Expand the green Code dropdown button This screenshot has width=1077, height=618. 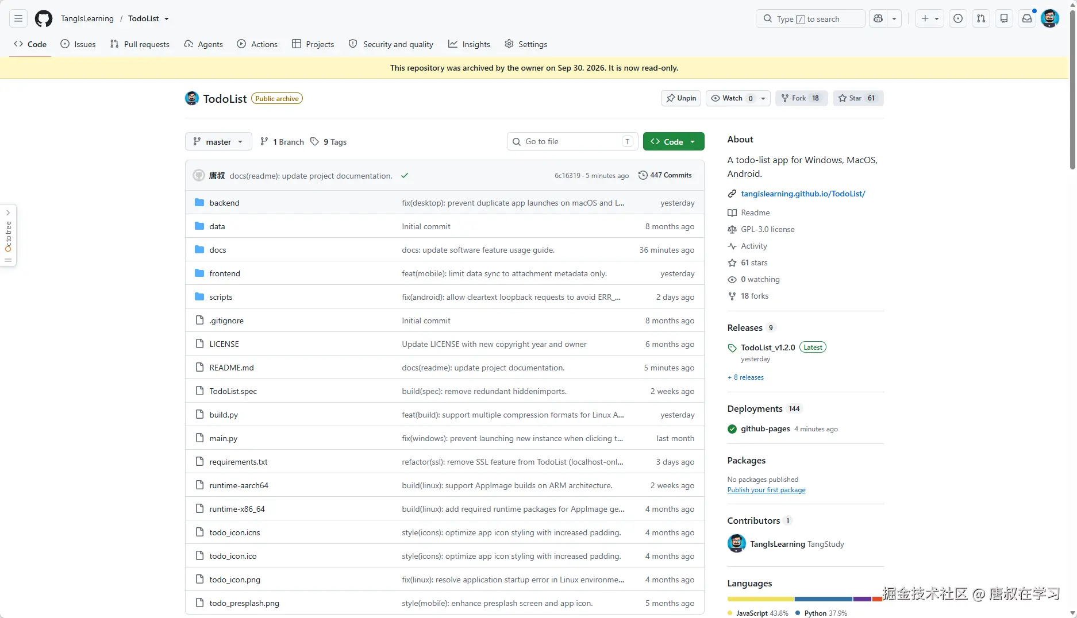tap(674, 142)
